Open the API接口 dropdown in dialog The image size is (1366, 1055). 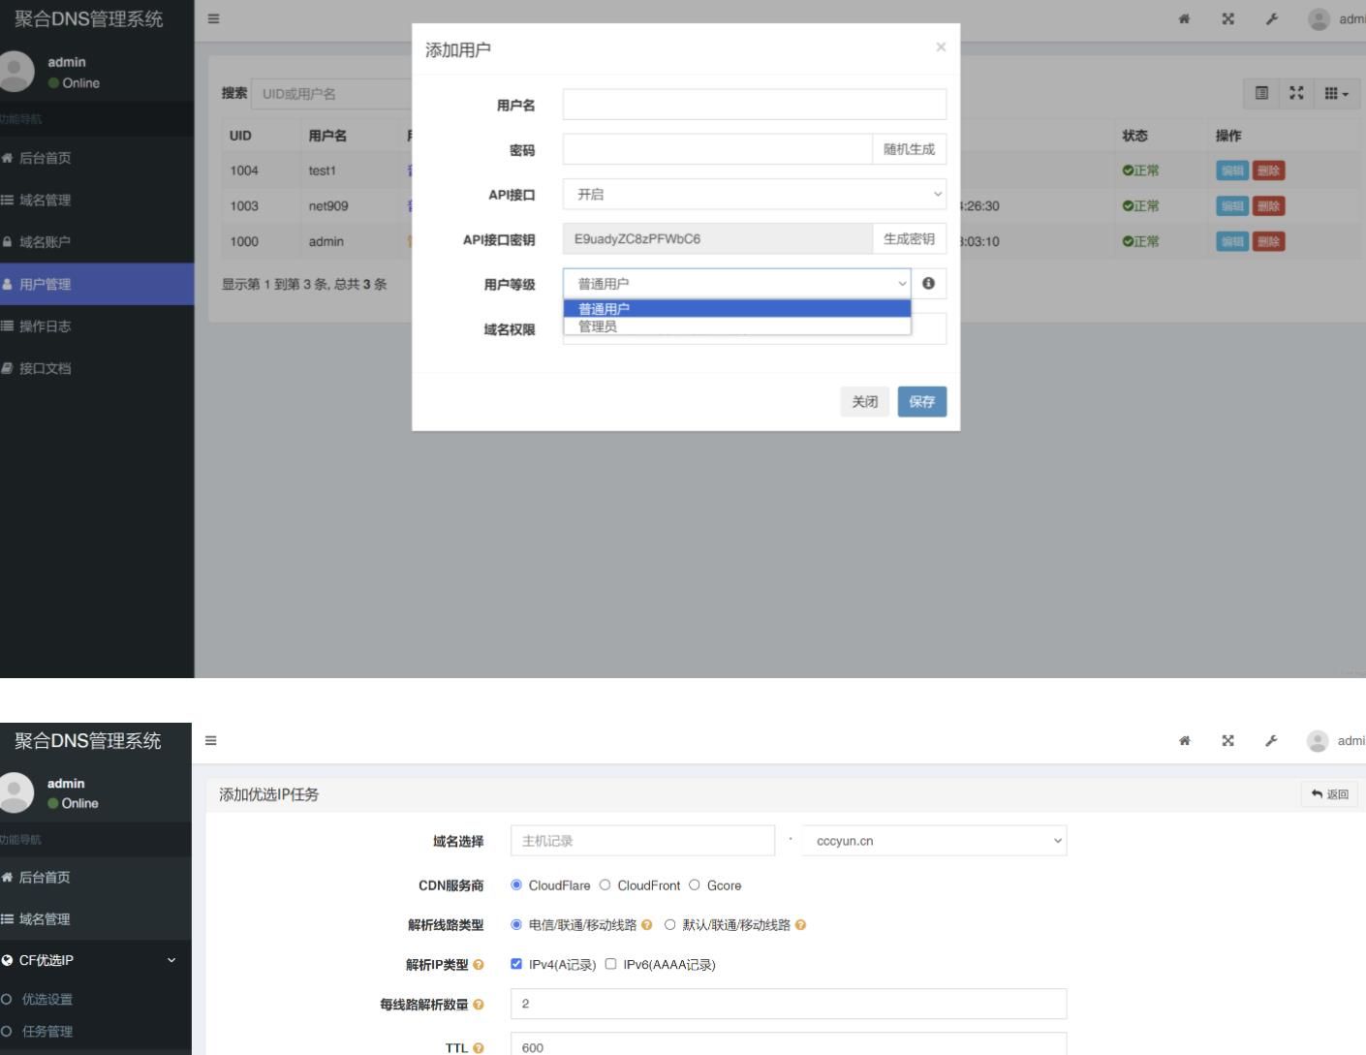(x=754, y=194)
